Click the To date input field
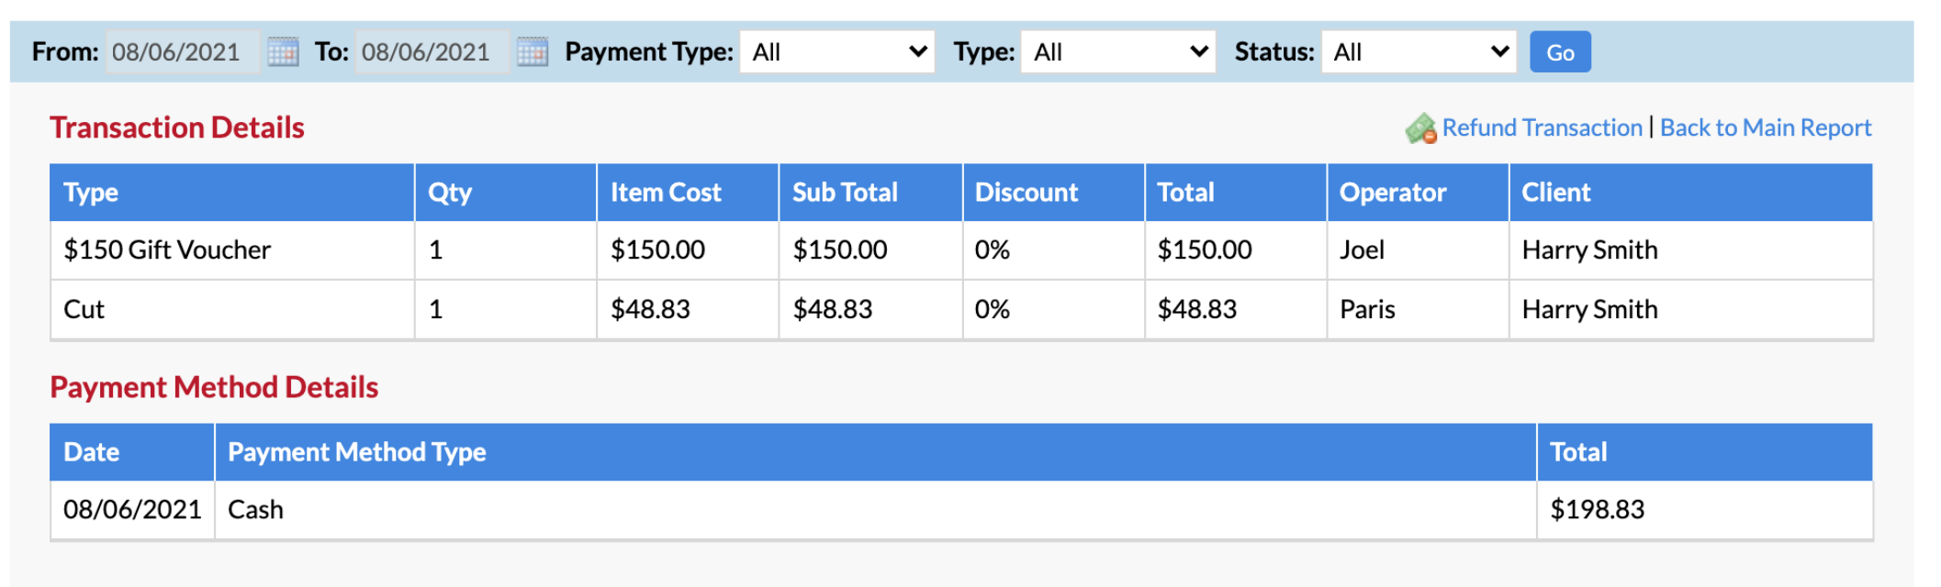 pos(432,51)
